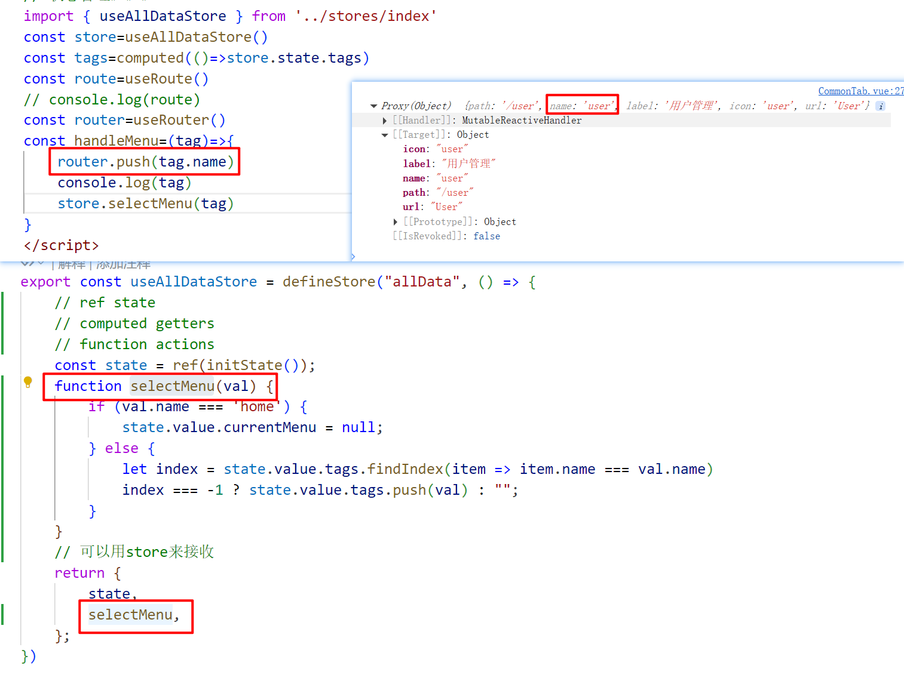Click the const tags=computed line

pyautogui.click(x=197, y=58)
